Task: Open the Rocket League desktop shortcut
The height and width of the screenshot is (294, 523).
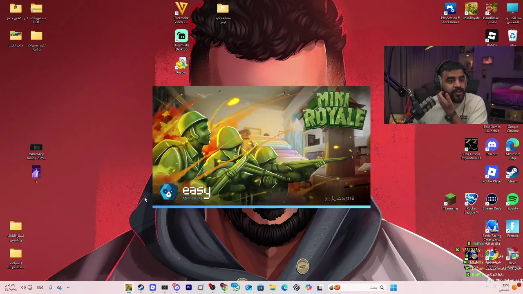Action: 471,203
